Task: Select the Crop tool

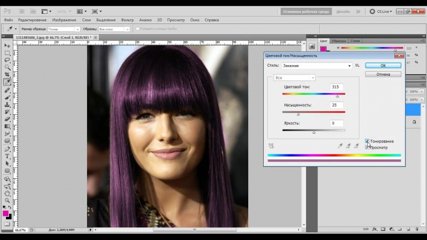Action: [x=7, y=75]
